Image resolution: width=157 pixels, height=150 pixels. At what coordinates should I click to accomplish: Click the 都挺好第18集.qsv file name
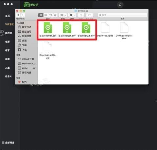67,36
